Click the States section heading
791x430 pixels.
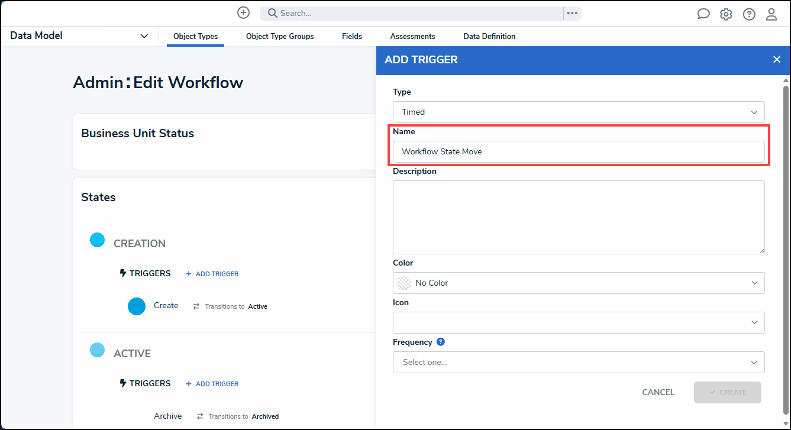[x=98, y=197]
